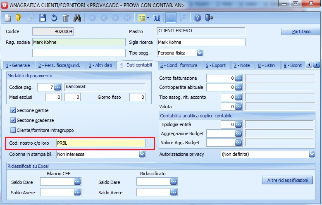
Task: Switch to the 3 - Altri dati tab
Action: [100, 65]
